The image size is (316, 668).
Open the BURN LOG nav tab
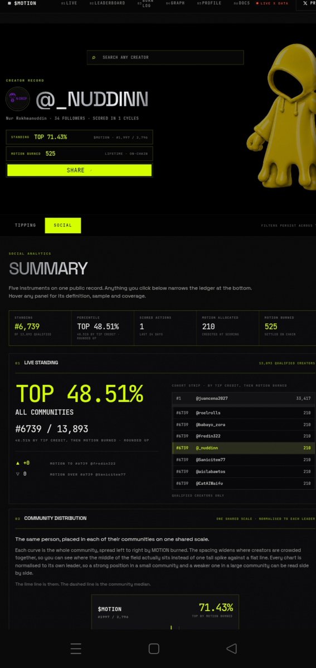145,3
